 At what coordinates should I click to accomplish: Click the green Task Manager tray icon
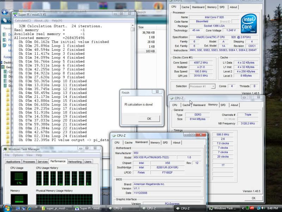pyautogui.click(x=247, y=208)
